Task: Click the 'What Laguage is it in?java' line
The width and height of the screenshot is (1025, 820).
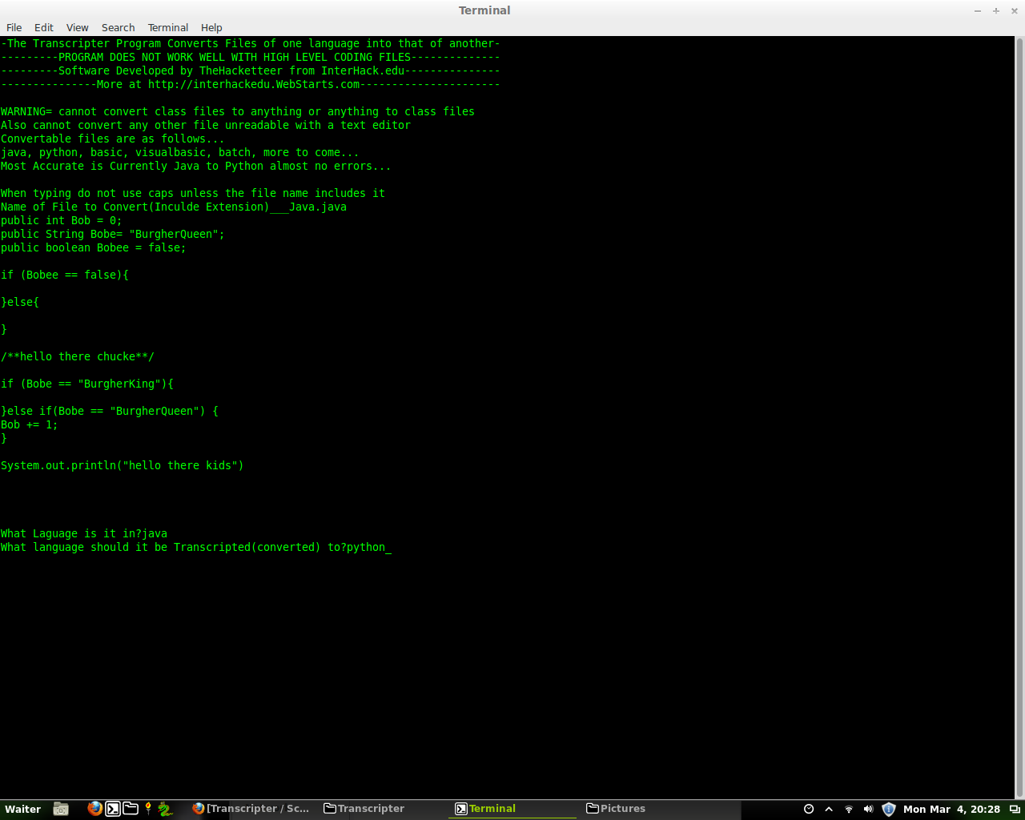Action: [84, 533]
